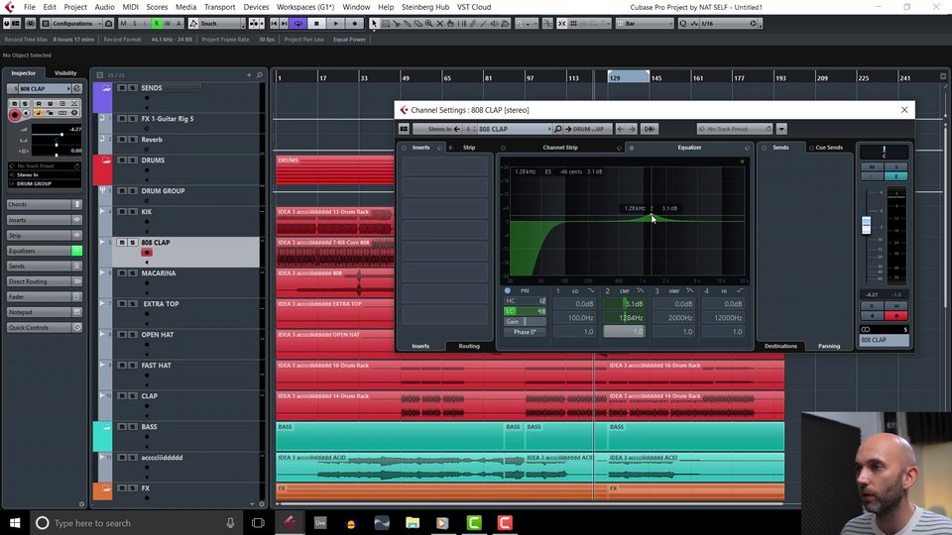Click the add track plus icon
The image size is (952, 535).
(x=249, y=74)
